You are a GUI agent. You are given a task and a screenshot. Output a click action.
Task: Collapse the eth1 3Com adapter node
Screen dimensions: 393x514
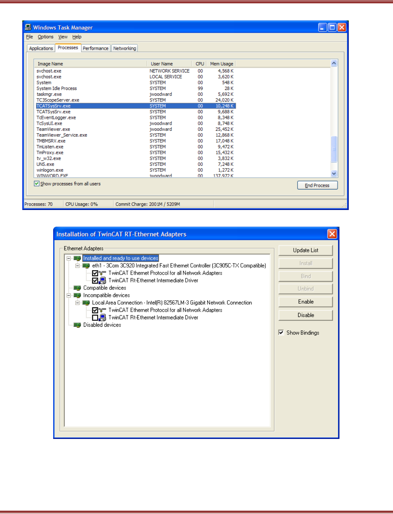pos(77,265)
